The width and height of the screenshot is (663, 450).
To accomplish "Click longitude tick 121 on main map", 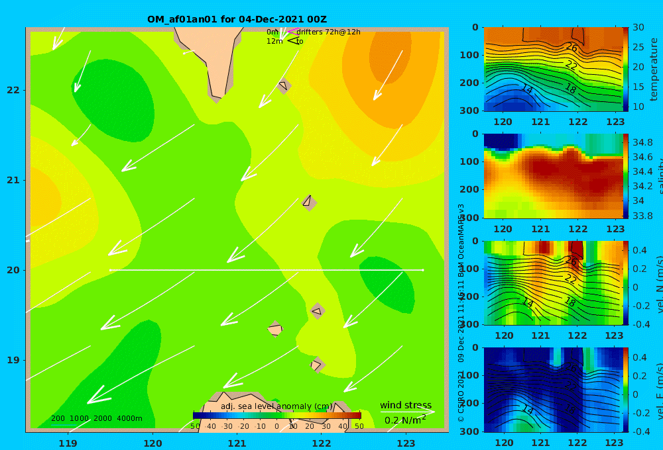I will pyautogui.click(x=237, y=443).
